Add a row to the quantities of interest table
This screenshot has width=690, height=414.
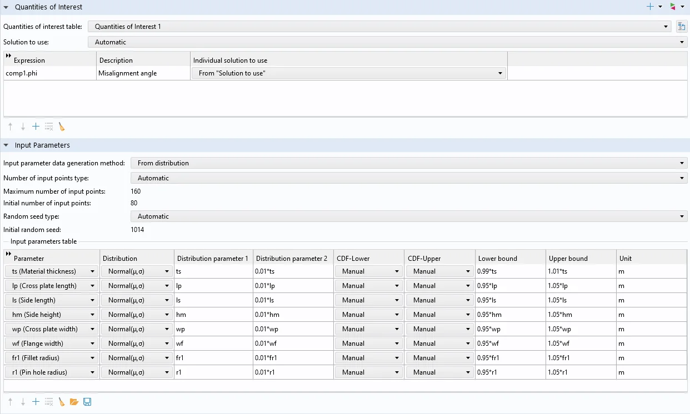36,127
